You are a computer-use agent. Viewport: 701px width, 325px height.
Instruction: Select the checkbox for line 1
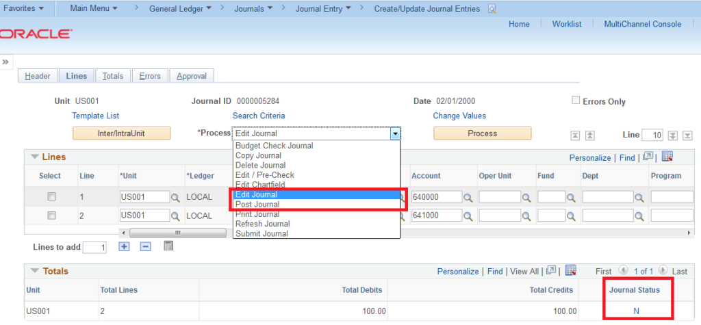point(52,196)
